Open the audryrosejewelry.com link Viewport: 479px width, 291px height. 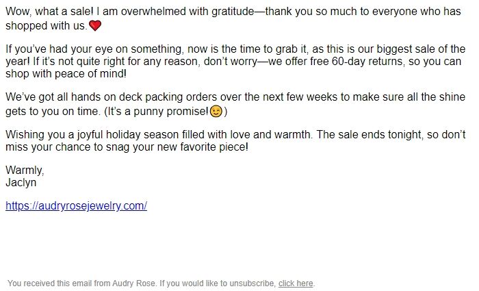coord(76,205)
